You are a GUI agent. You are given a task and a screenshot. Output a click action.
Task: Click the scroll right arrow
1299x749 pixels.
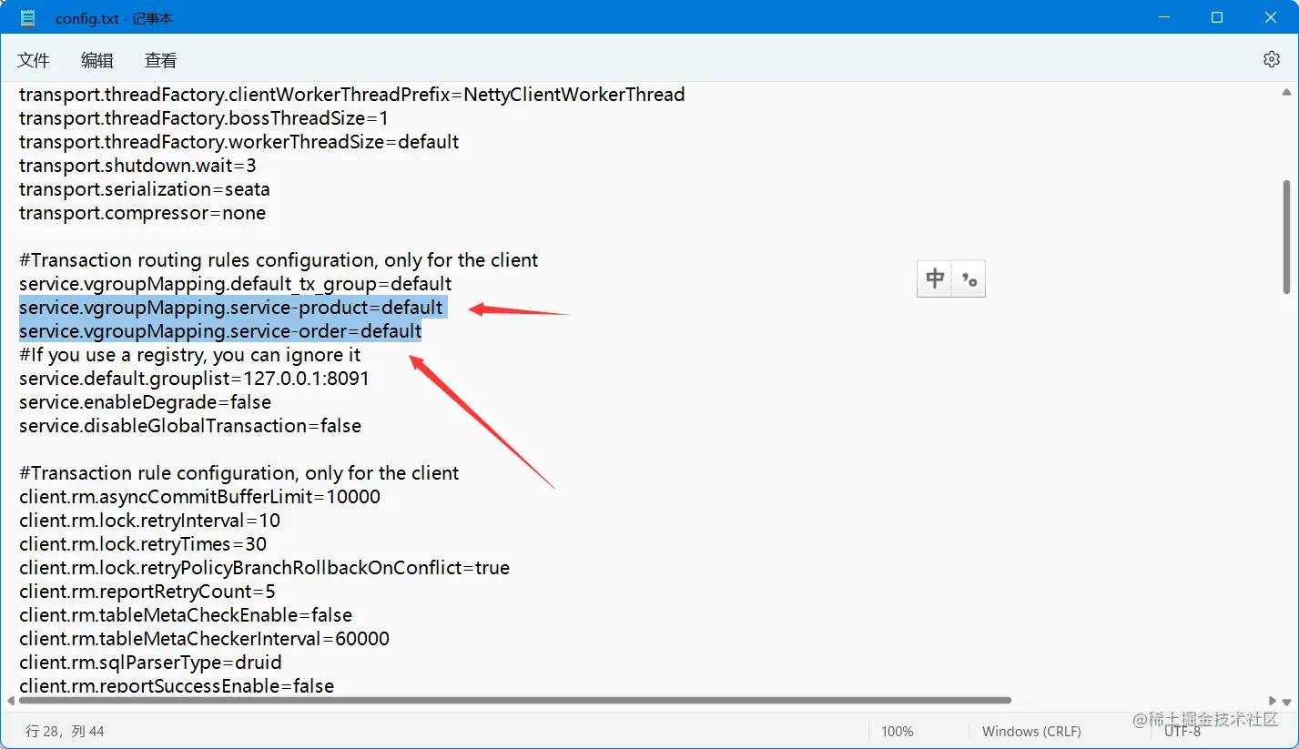[x=1274, y=701]
